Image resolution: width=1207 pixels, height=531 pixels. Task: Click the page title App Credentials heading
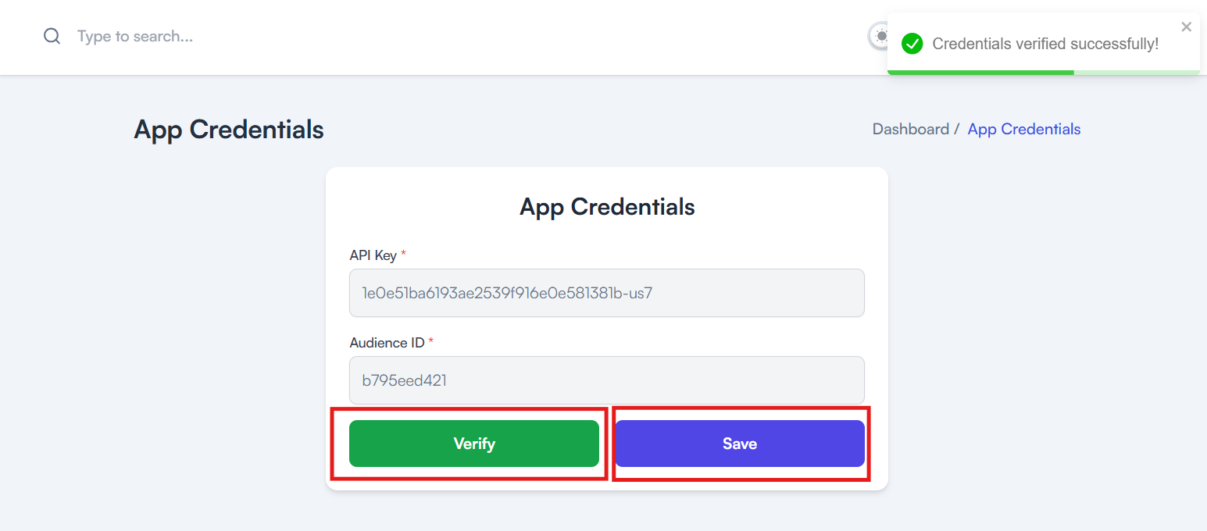[x=229, y=129]
